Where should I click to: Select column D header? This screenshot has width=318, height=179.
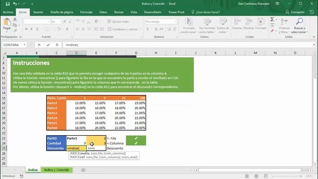coord(76,53)
